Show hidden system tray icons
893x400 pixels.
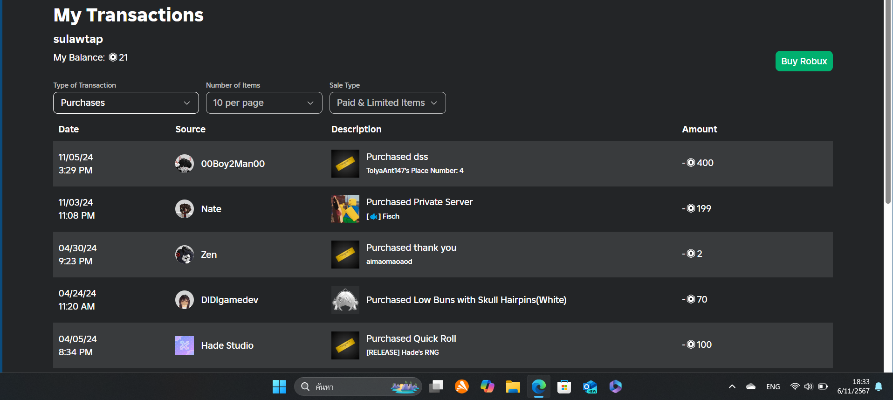coord(732,386)
